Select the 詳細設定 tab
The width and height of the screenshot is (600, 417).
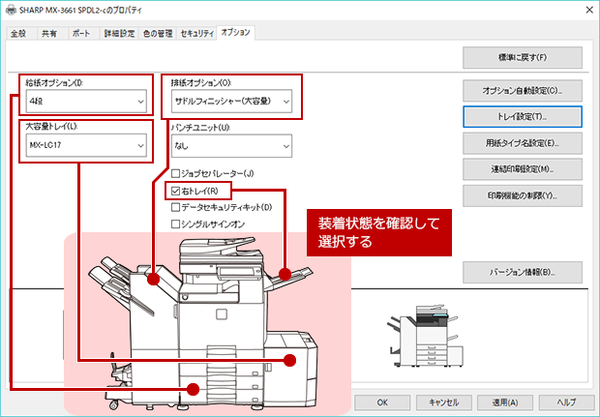coord(119,34)
